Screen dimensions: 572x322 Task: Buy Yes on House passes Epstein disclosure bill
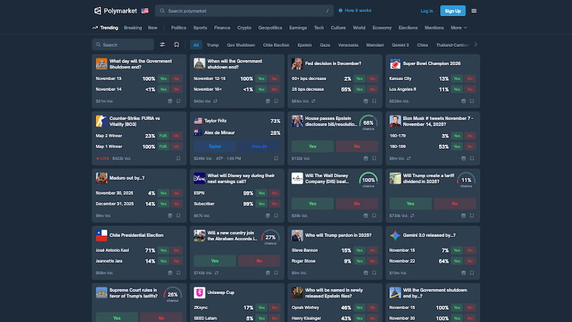pos(312,146)
